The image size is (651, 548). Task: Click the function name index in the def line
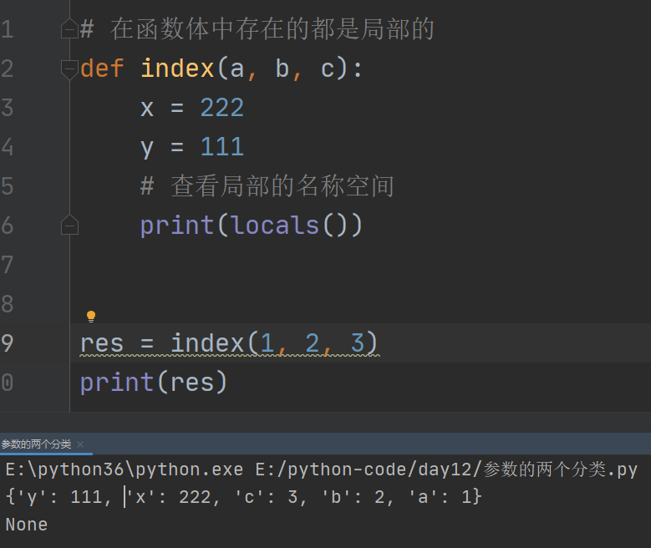click(x=177, y=68)
